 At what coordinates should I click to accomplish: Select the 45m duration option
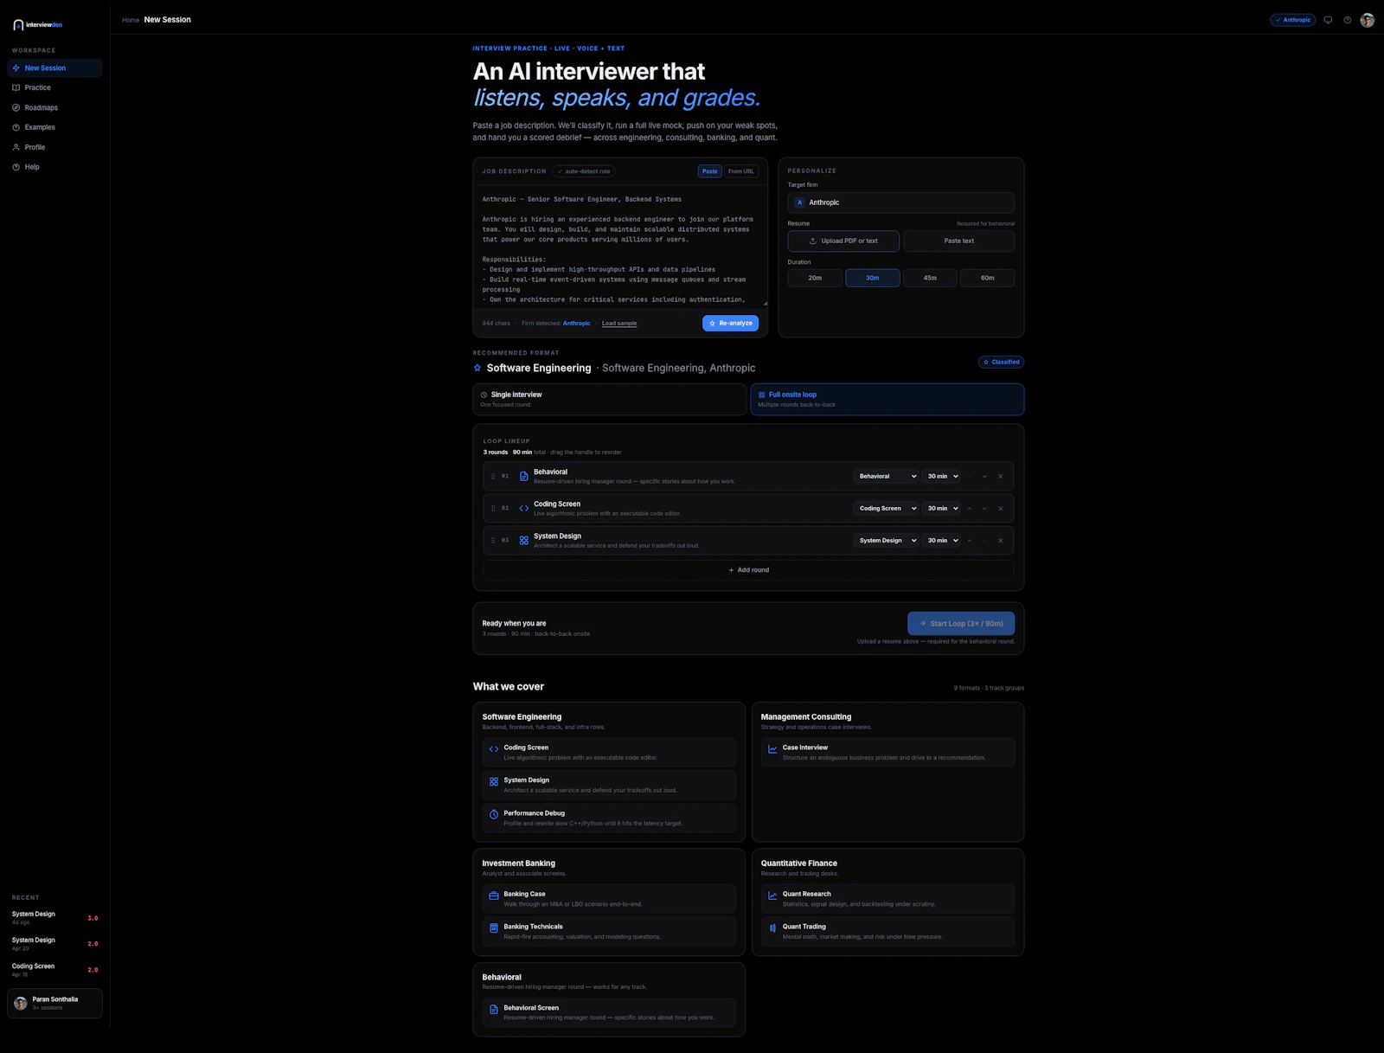(x=930, y=278)
